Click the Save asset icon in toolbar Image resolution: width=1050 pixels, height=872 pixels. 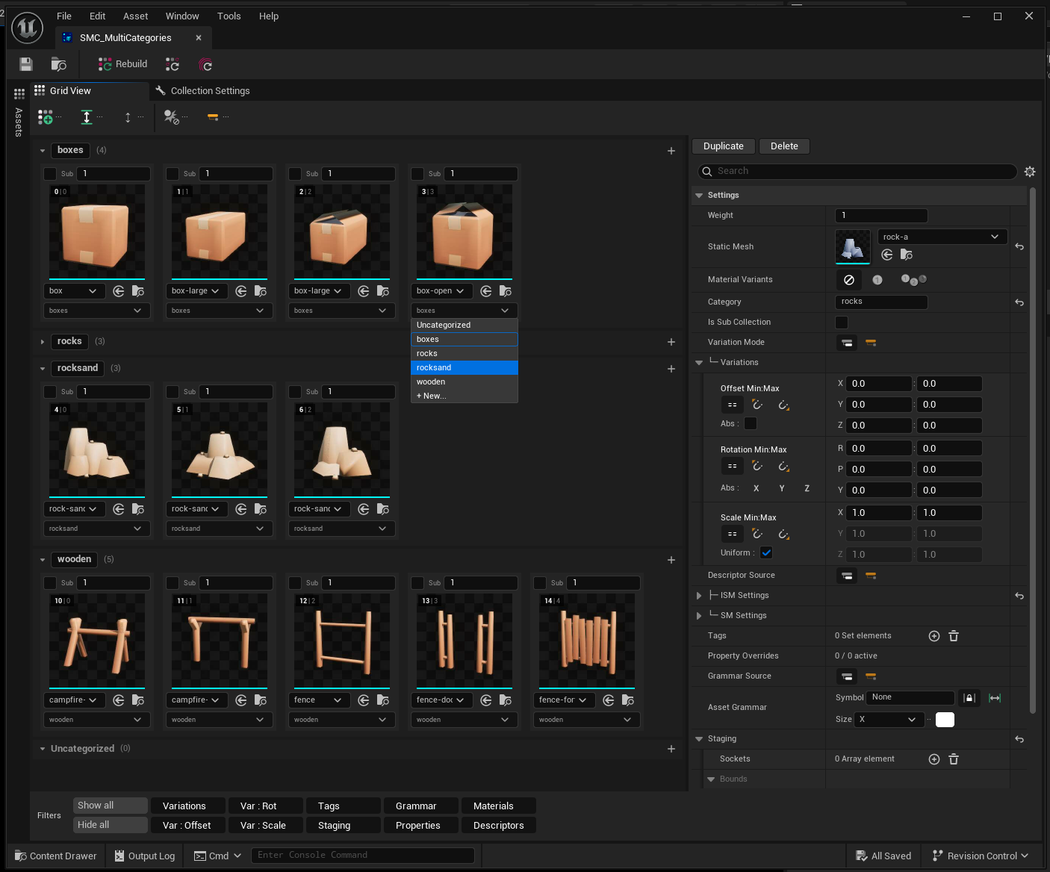click(x=26, y=64)
